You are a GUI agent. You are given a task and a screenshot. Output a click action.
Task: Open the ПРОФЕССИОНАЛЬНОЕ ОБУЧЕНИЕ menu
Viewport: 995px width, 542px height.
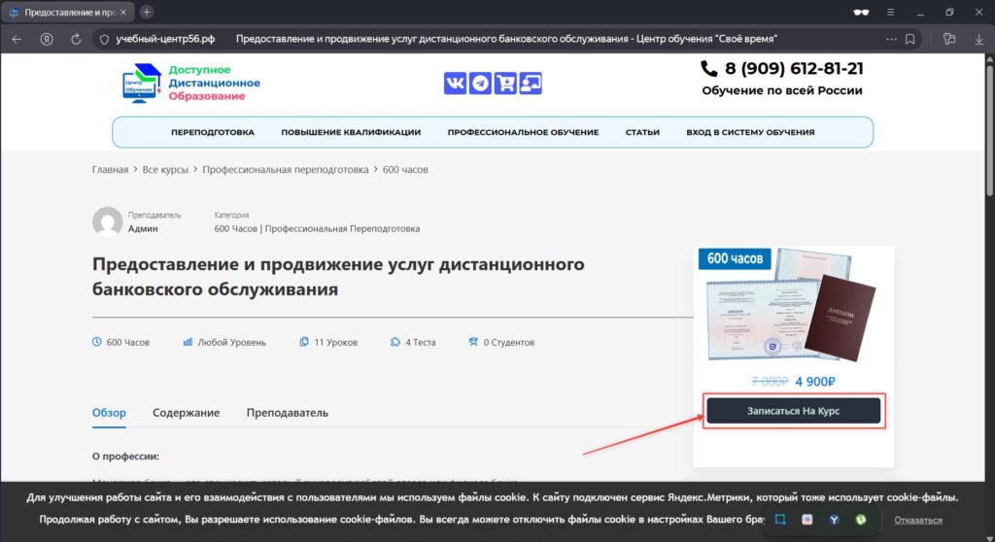point(523,132)
